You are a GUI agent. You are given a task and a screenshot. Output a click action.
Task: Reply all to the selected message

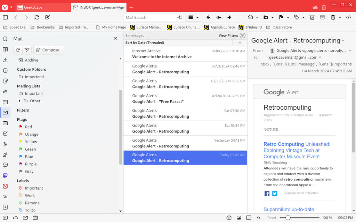click(x=219, y=17)
